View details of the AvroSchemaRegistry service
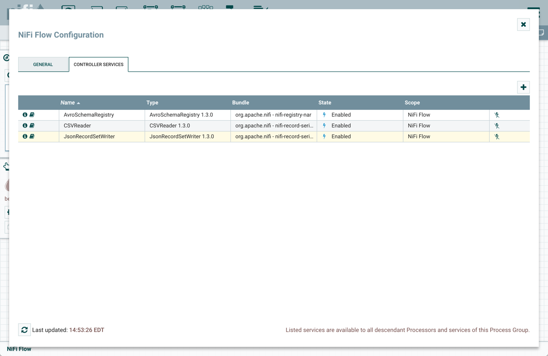 (x=25, y=115)
